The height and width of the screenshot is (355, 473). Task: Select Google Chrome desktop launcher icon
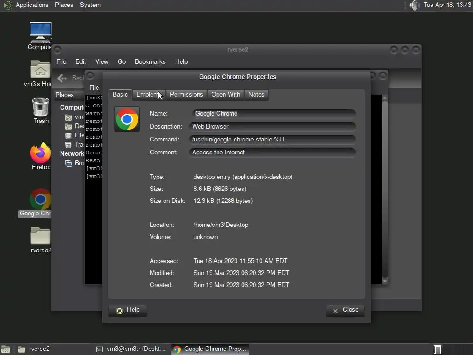pos(41,199)
